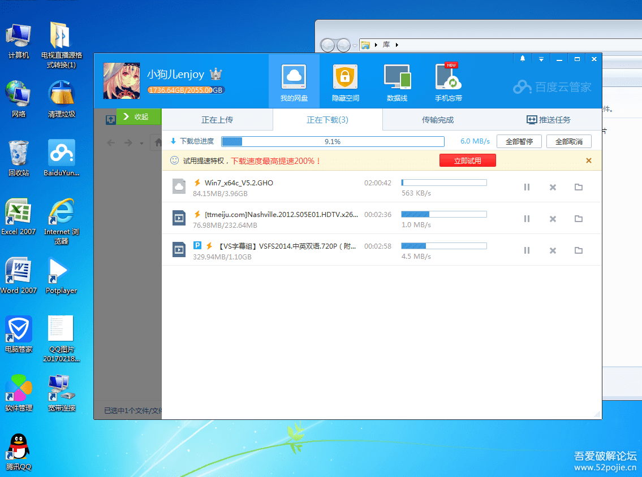Open the BaiduYun desktop shortcut
This screenshot has width=642, height=477.
tap(62, 158)
